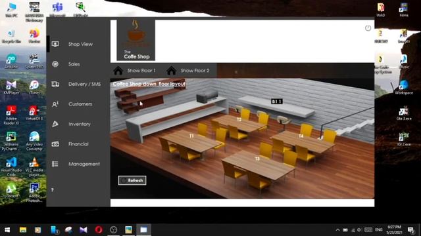Open This PC desktop shortcut
421x236 pixels.
point(12,10)
